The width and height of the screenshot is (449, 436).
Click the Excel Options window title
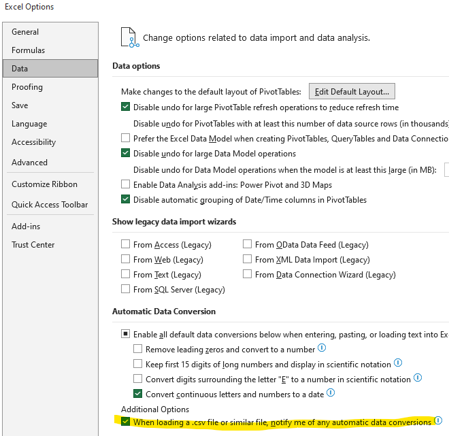(29, 7)
